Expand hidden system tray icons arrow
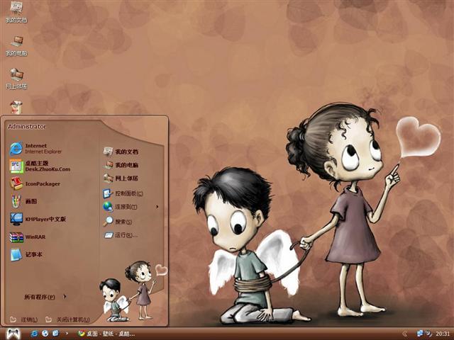This screenshot has height=340, width=454. coord(405,334)
